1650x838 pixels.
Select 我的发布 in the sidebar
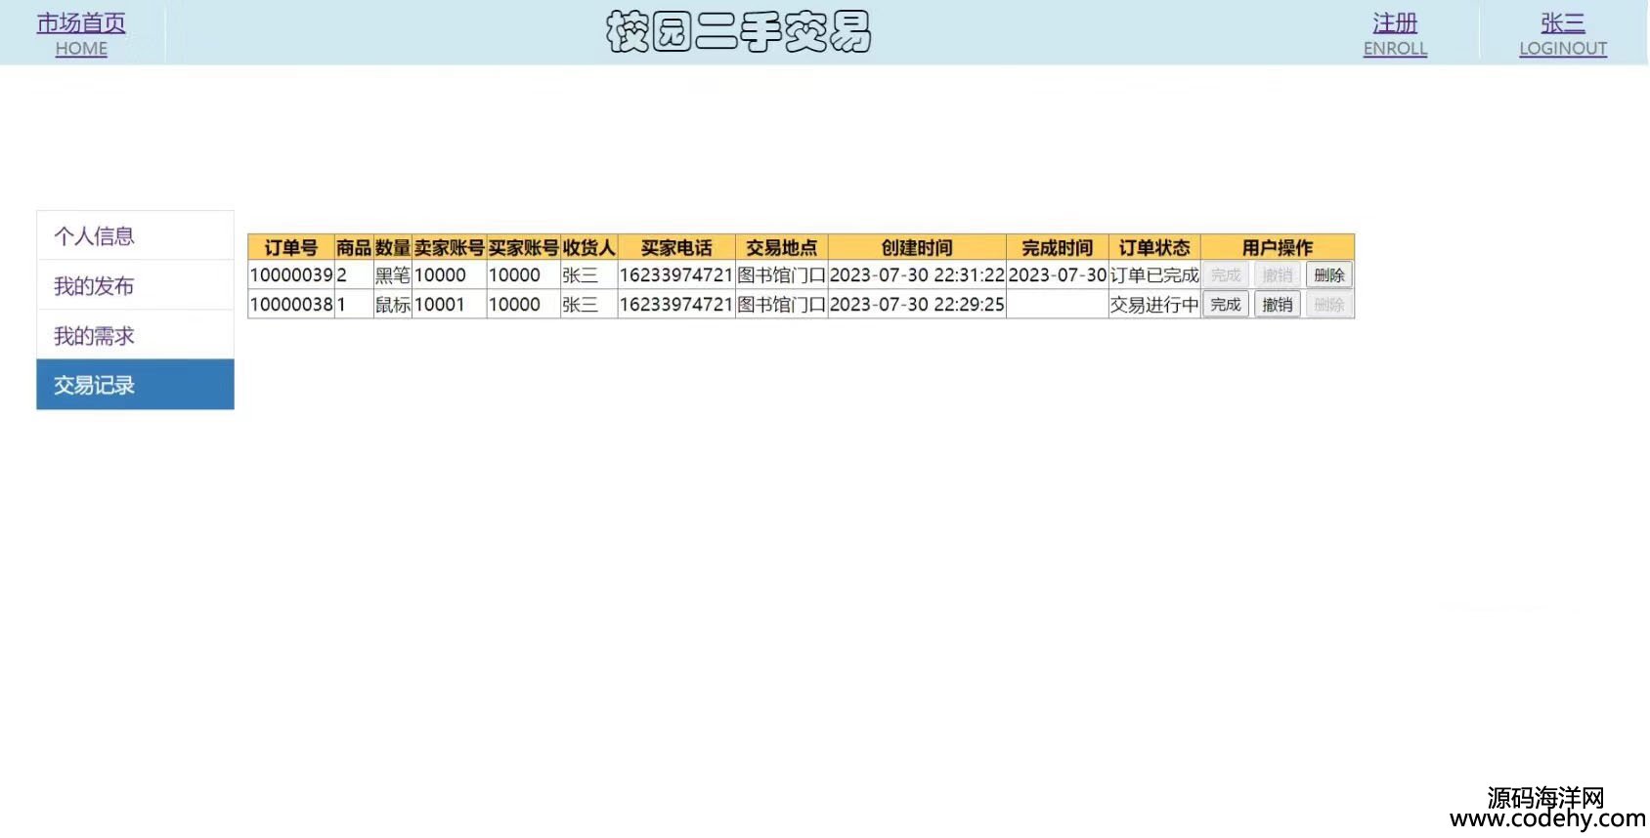(x=135, y=285)
